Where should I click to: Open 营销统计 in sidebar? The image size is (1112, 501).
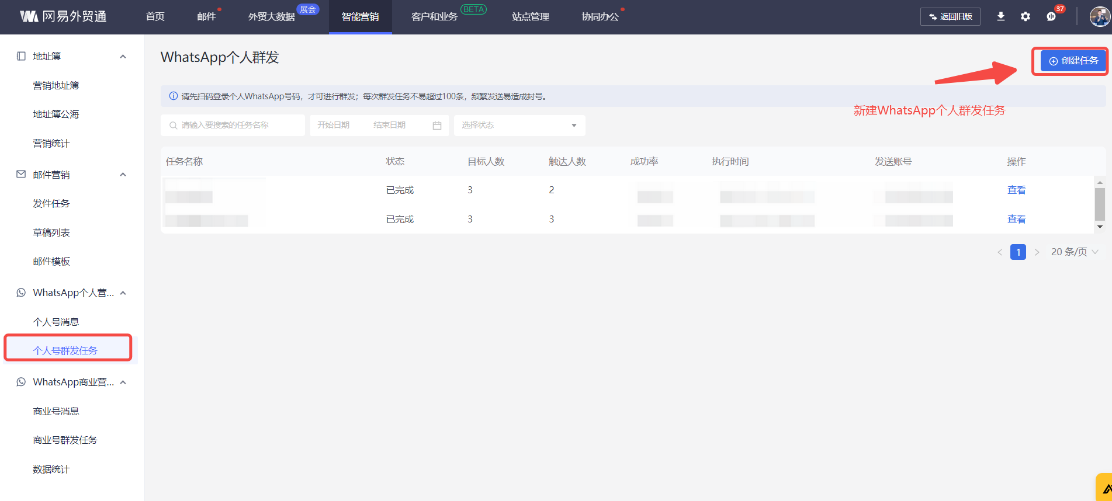pyautogui.click(x=51, y=143)
